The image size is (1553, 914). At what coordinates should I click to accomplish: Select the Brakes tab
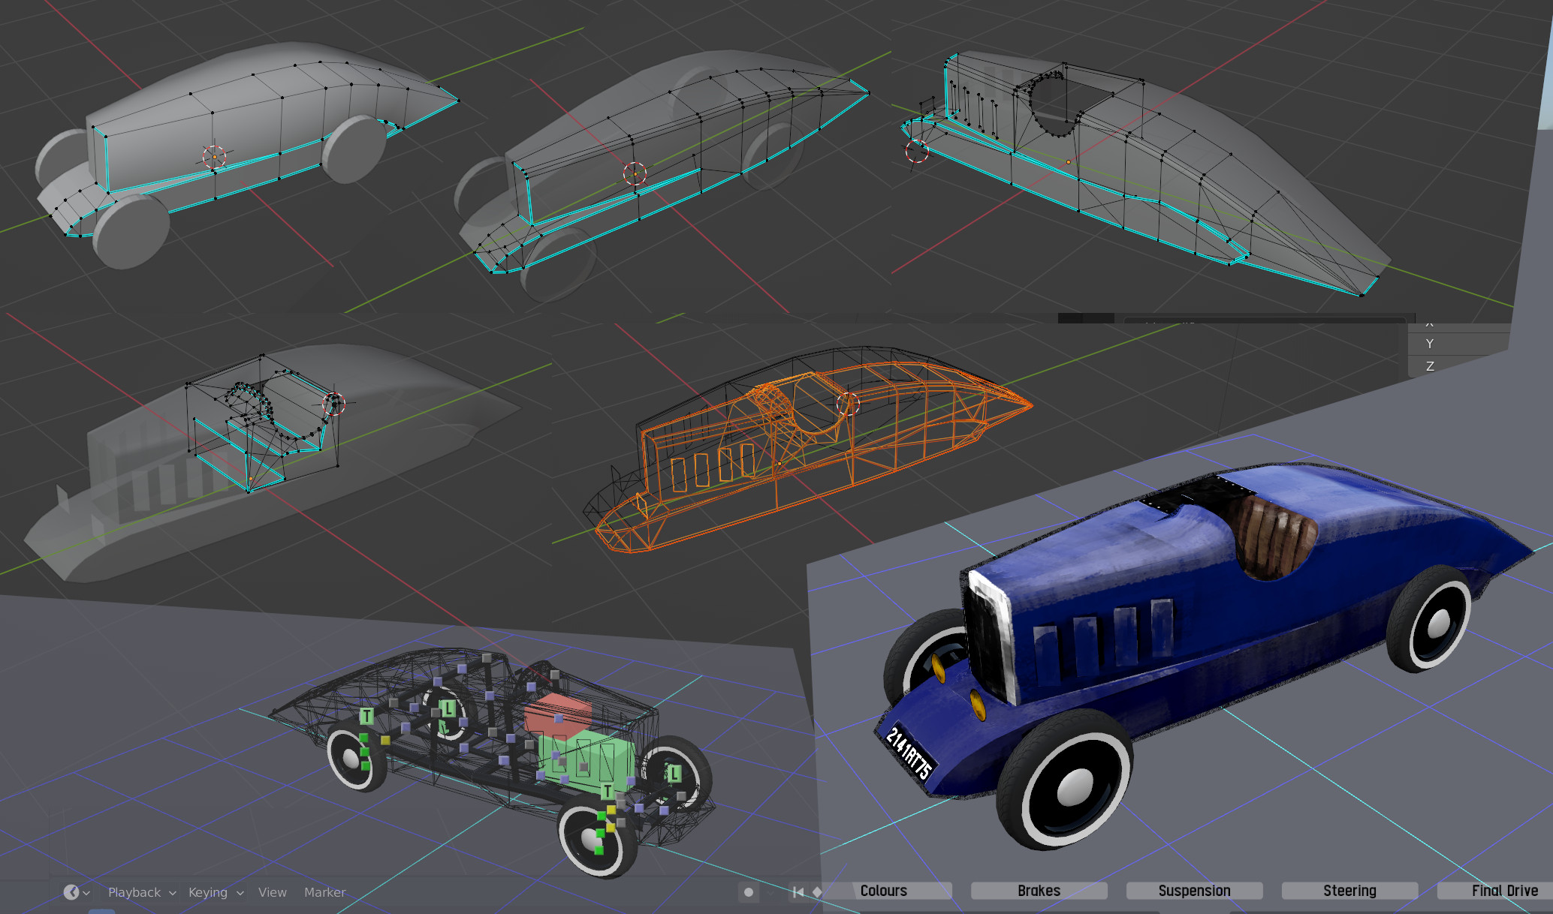point(1039,891)
